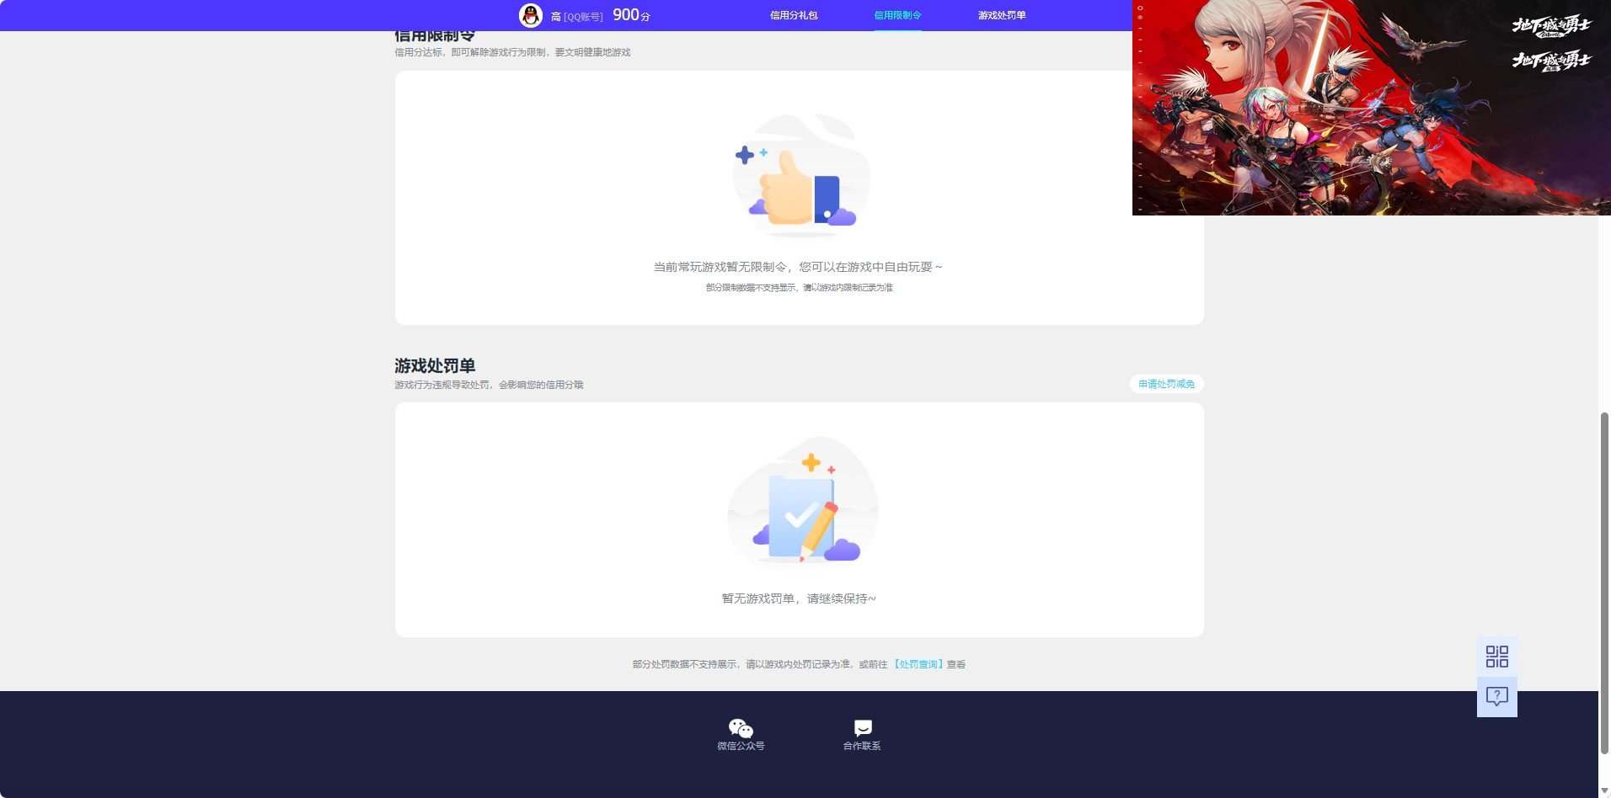Click the 申请处罚减免 button
This screenshot has height=798, width=1611.
[1166, 384]
